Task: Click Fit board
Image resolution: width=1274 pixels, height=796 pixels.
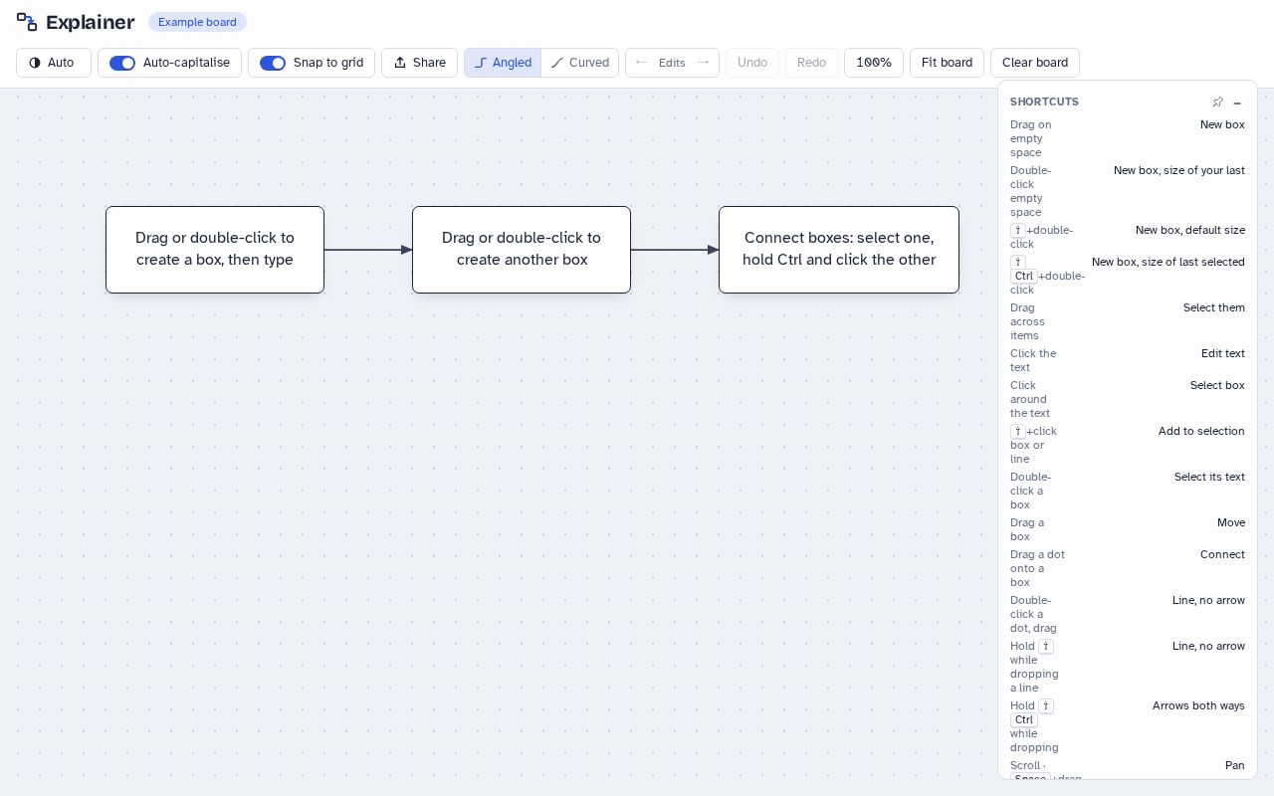Action: pyautogui.click(x=947, y=63)
